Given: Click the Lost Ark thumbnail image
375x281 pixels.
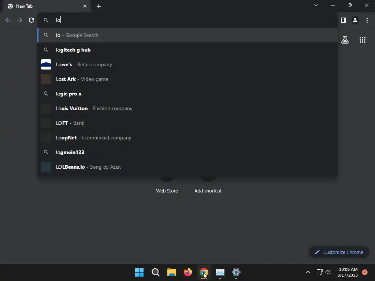Looking at the screenshot, I should [x=46, y=79].
